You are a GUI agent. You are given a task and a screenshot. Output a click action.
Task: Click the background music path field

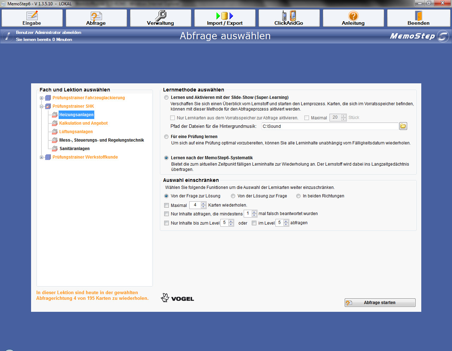(x=330, y=126)
